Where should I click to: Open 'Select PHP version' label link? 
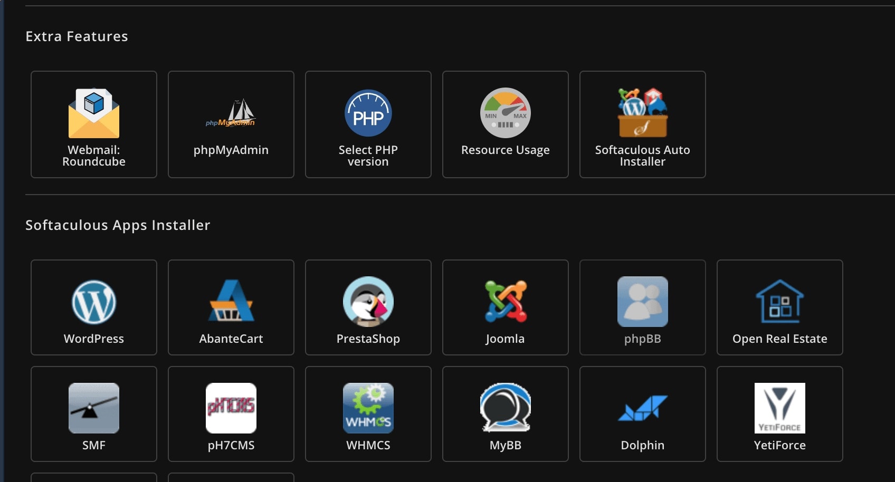point(368,156)
